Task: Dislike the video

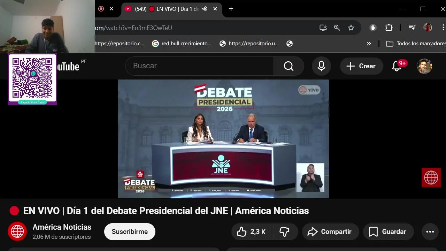Action: [285, 232]
